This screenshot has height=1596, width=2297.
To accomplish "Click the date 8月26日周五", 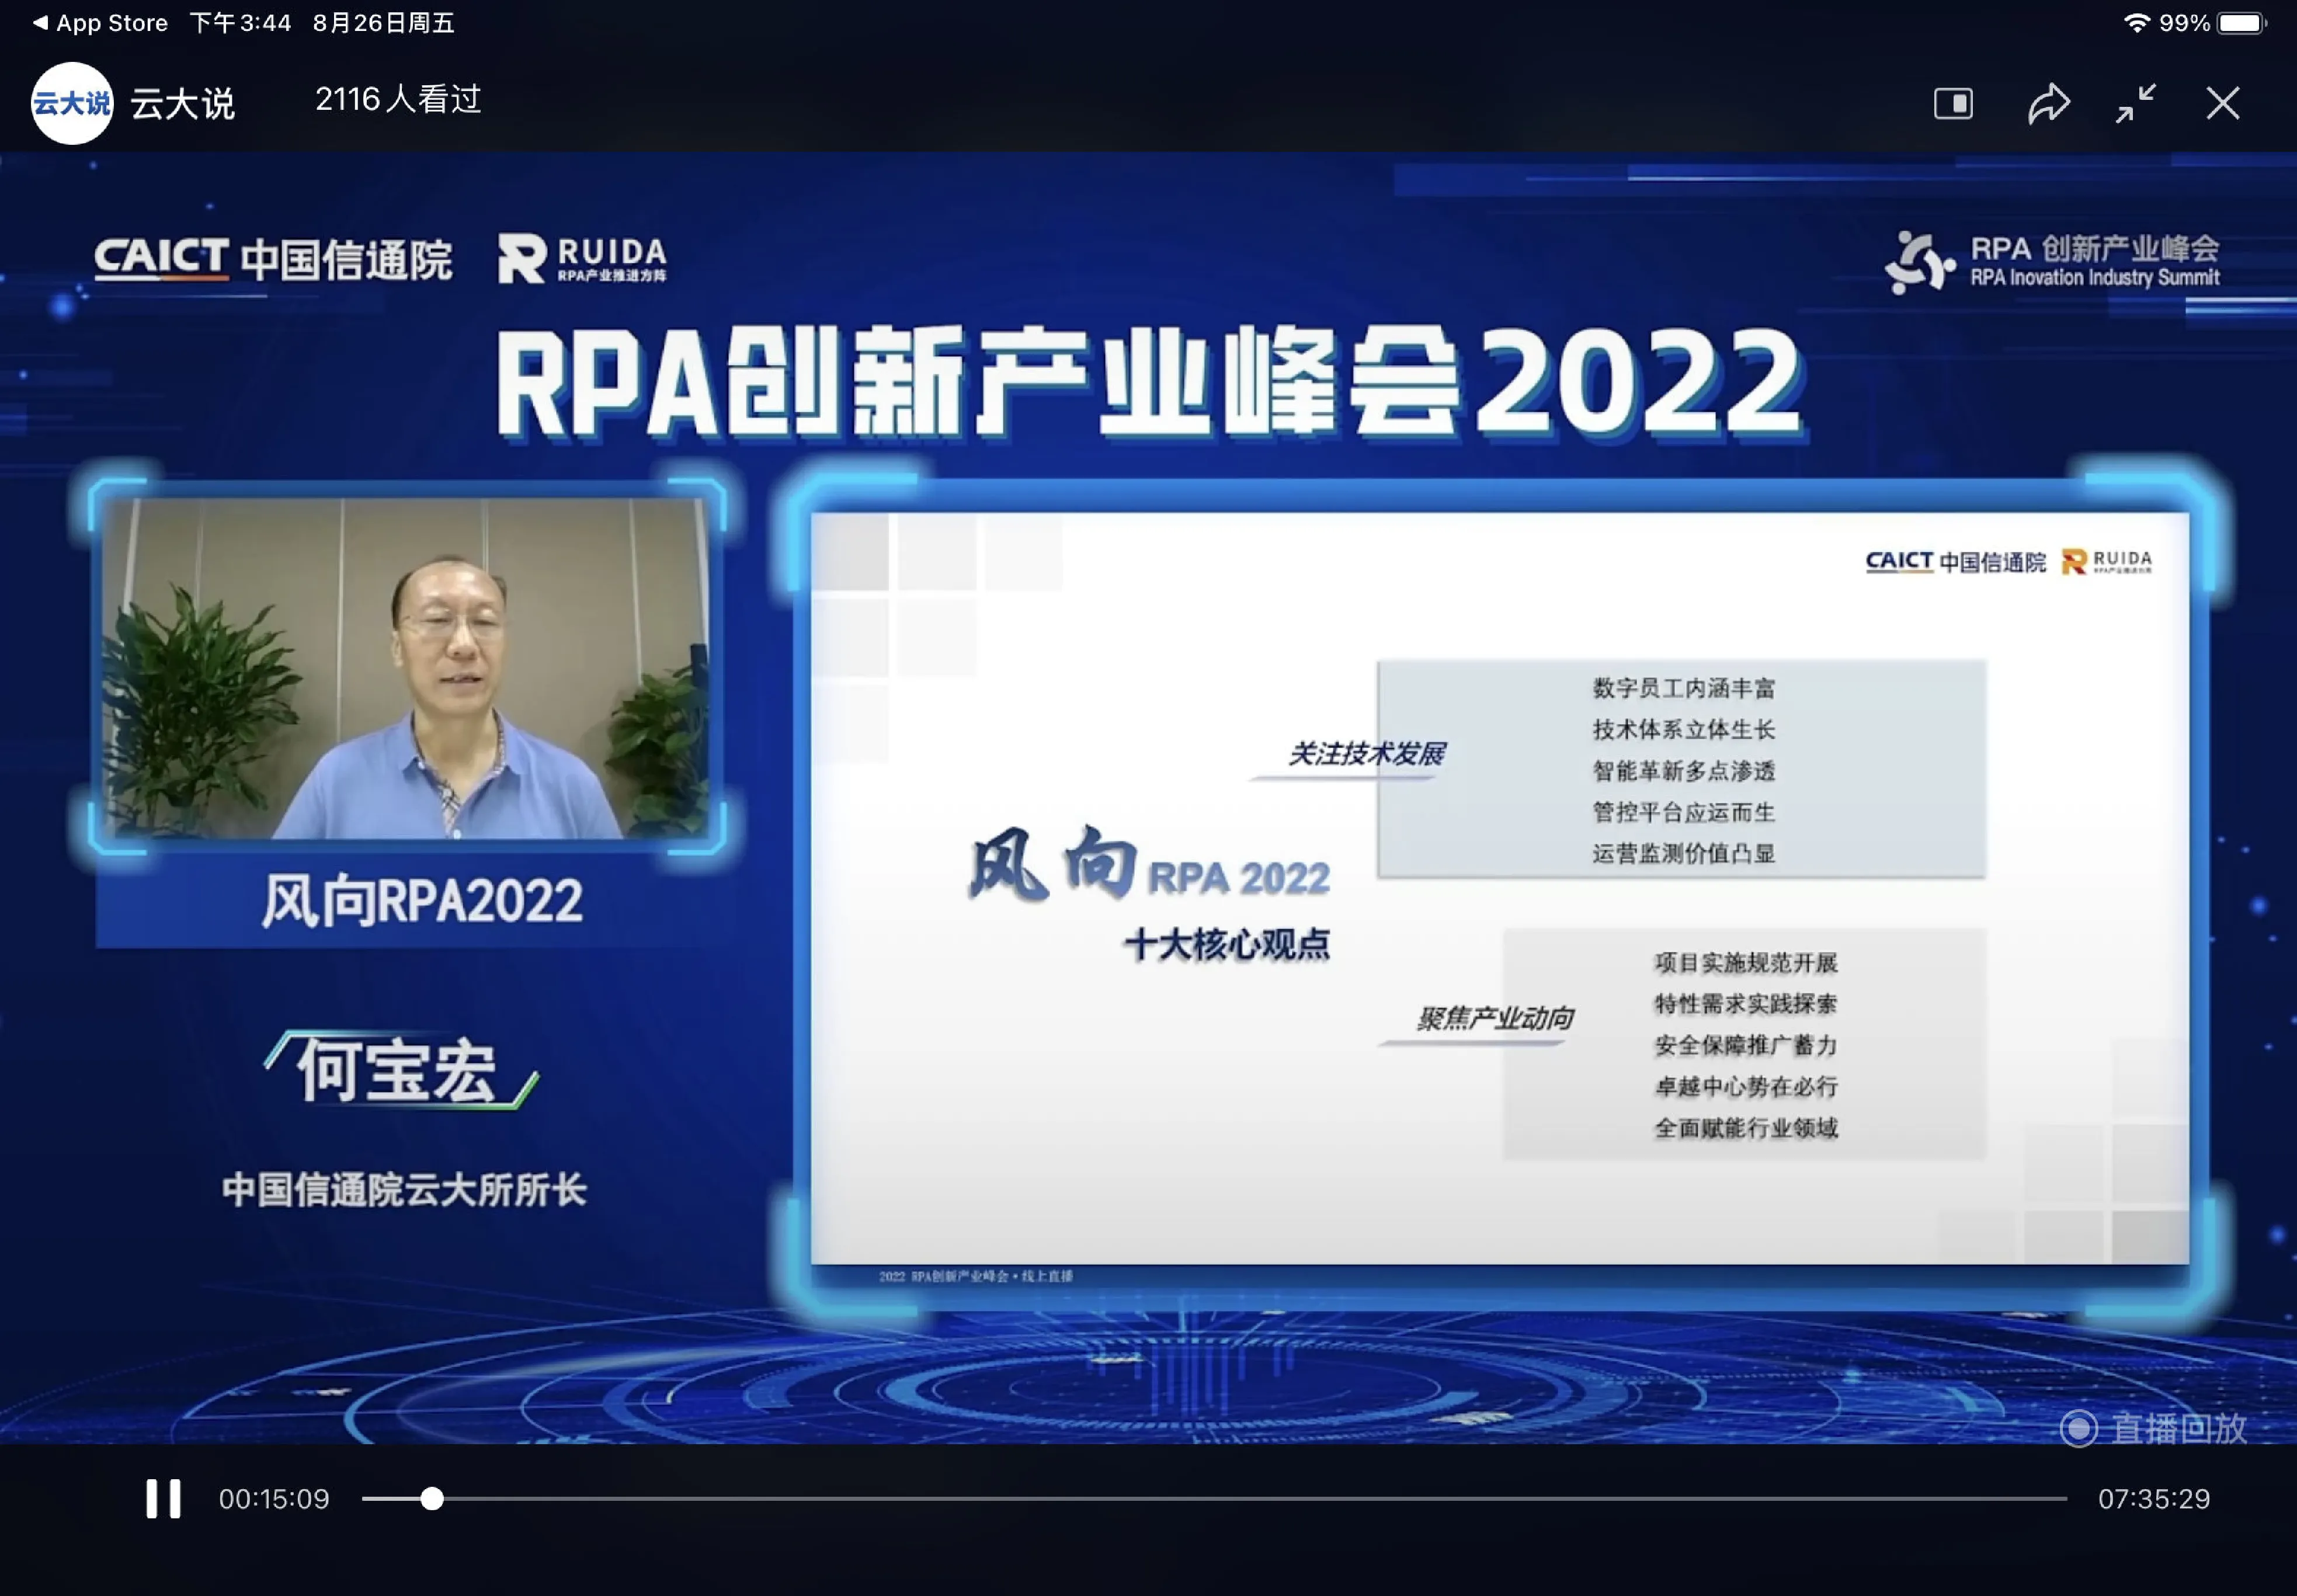I will point(383,22).
